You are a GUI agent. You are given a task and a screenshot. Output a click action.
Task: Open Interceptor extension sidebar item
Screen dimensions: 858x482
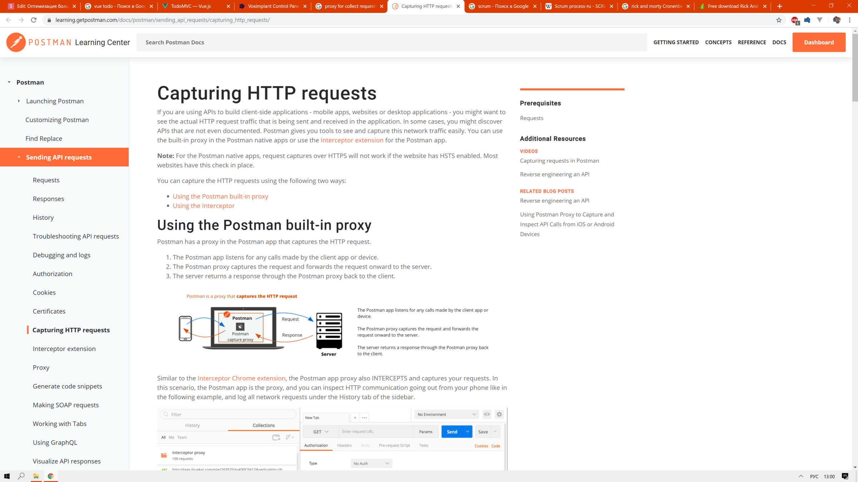(64, 348)
